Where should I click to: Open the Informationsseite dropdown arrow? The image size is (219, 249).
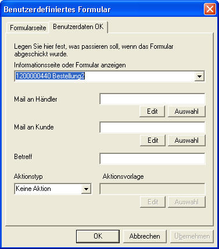199,76
